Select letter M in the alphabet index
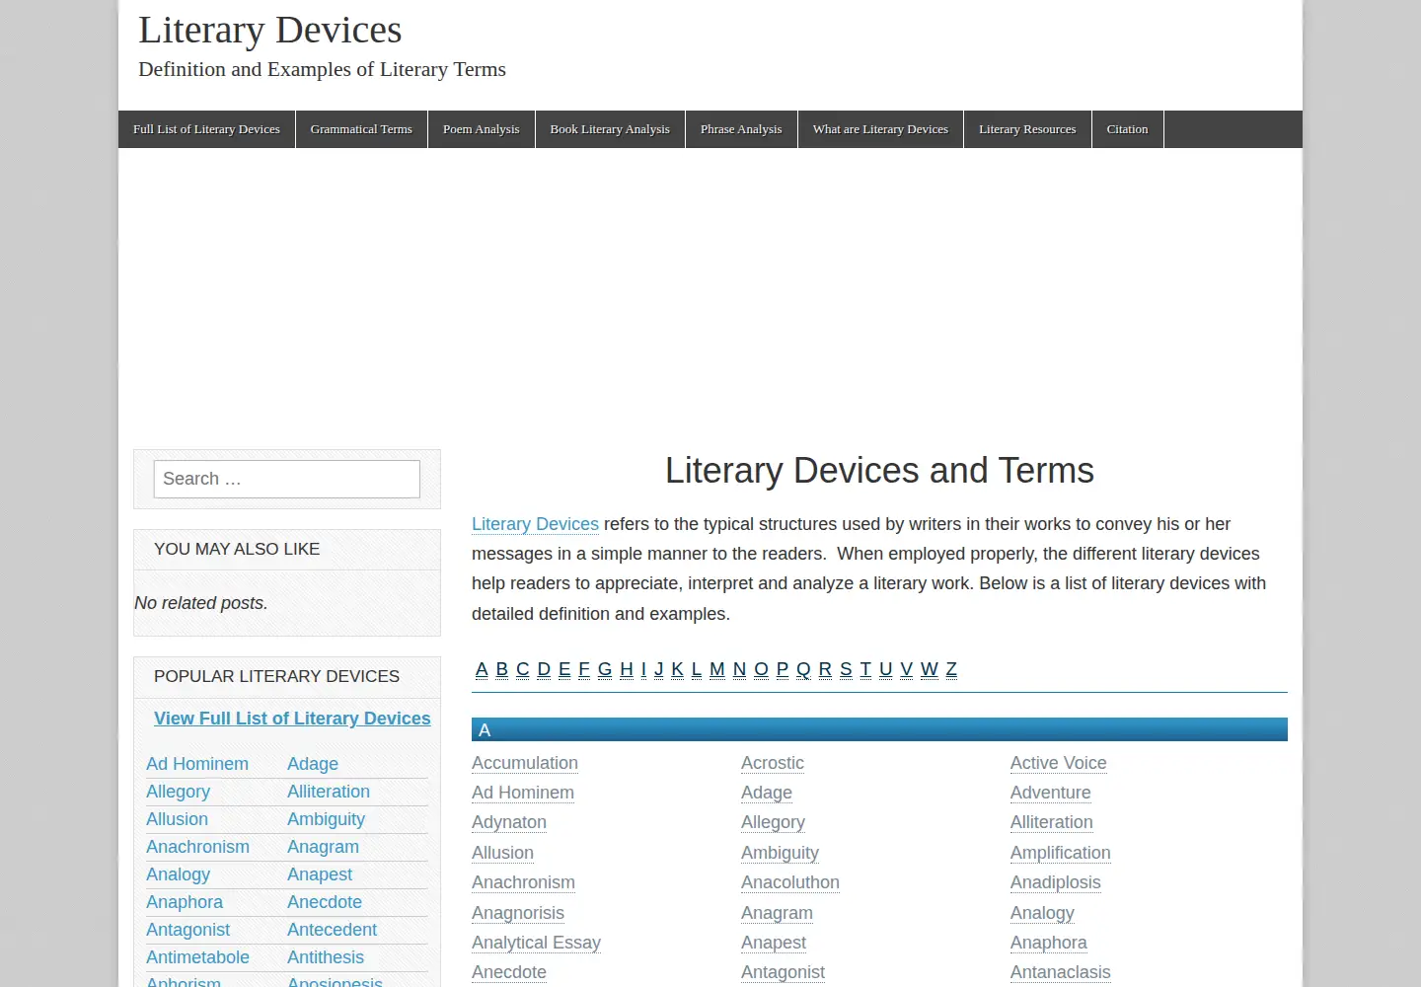 tap(717, 669)
